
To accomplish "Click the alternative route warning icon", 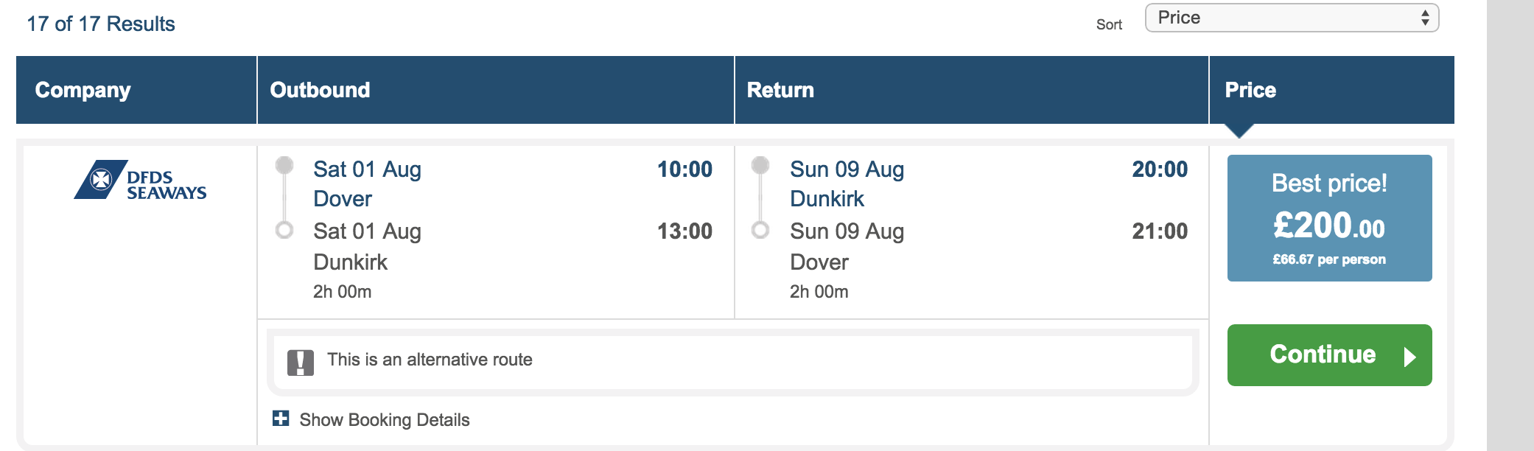I will [300, 363].
